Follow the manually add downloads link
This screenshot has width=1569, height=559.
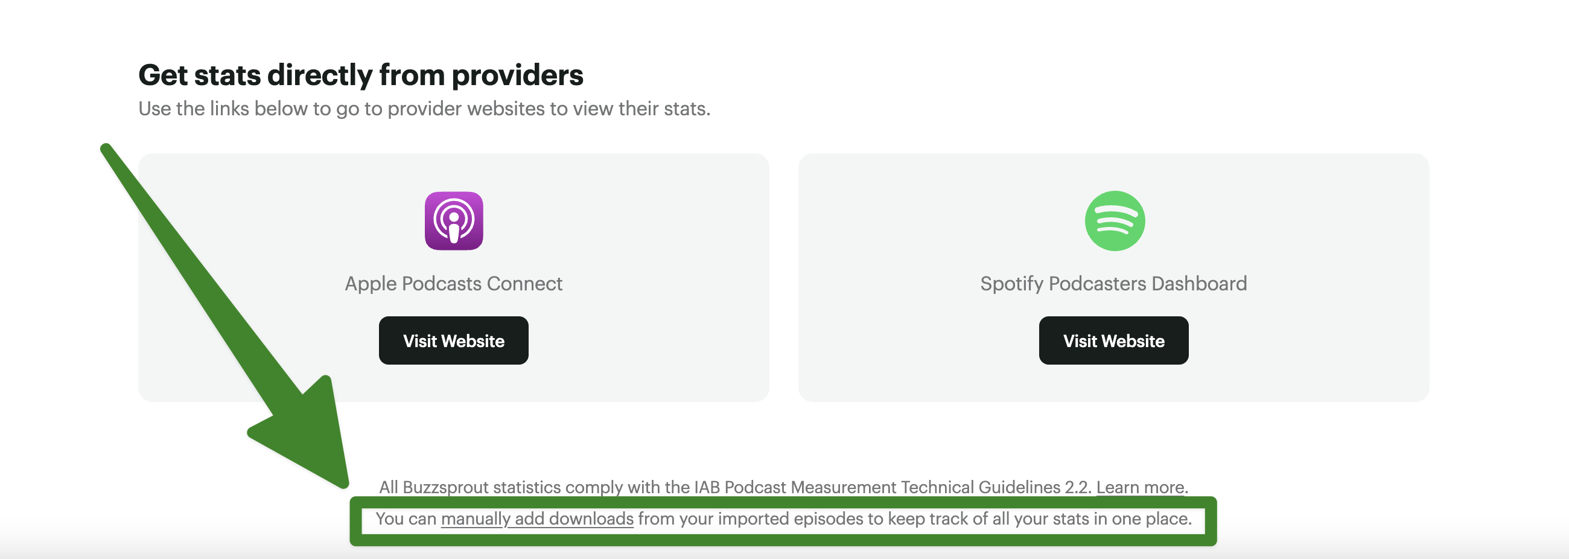[x=536, y=519]
